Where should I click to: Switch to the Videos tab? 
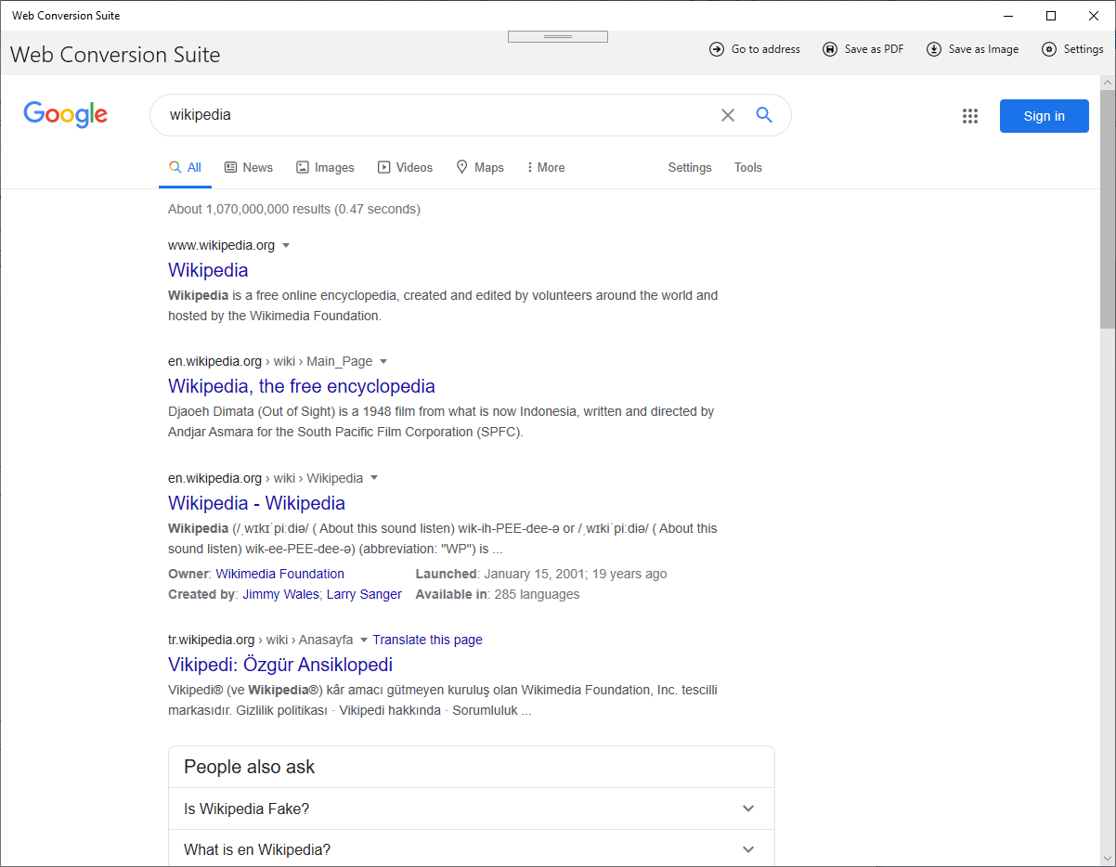[405, 168]
